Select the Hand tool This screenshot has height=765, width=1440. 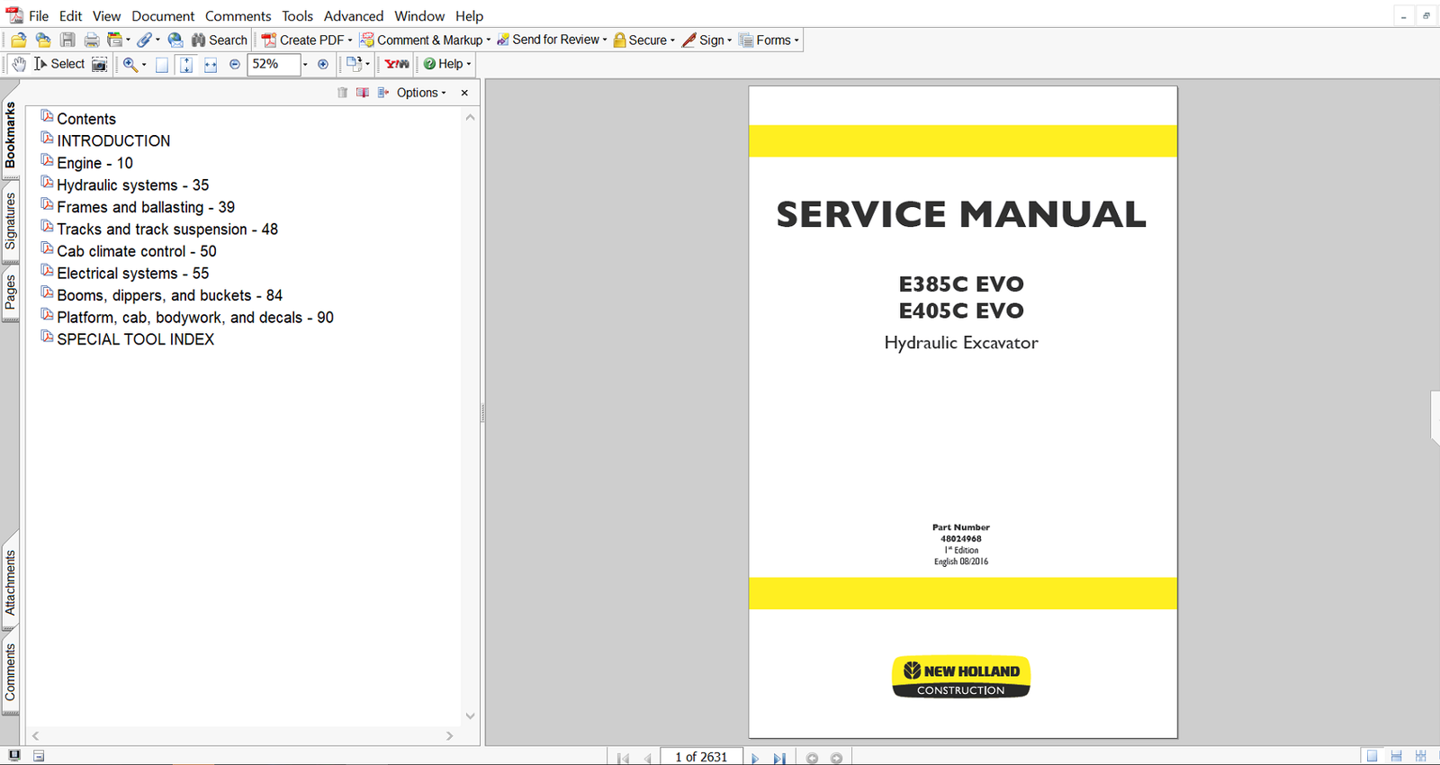(x=19, y=64)
